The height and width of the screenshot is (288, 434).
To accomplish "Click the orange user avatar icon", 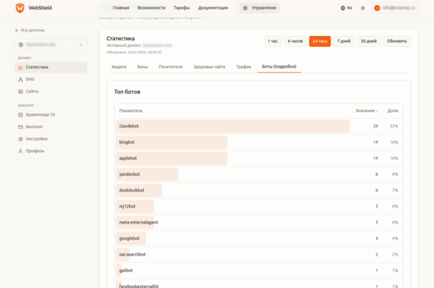I will pos(377,8).
